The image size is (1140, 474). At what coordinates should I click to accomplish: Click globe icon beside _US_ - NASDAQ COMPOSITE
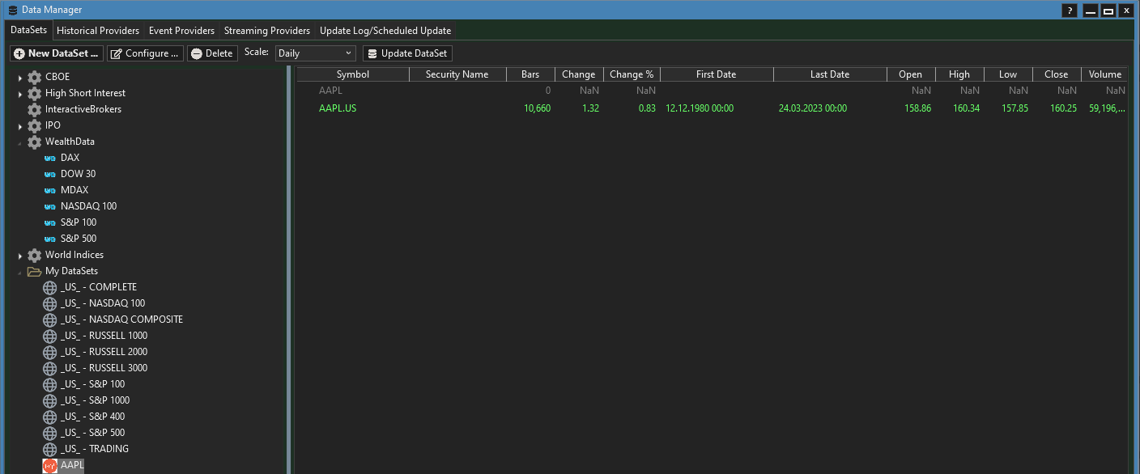[49, 320]
